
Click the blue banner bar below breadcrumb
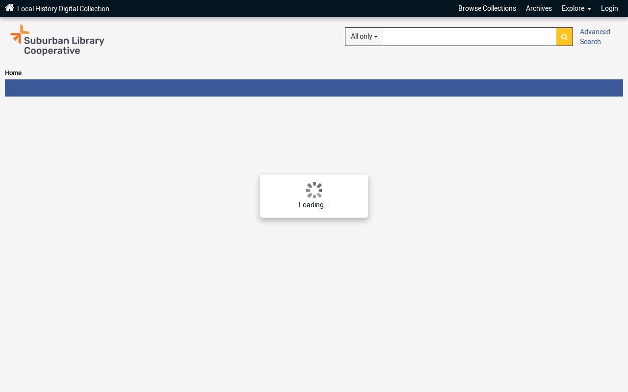[x=314, y=88]
